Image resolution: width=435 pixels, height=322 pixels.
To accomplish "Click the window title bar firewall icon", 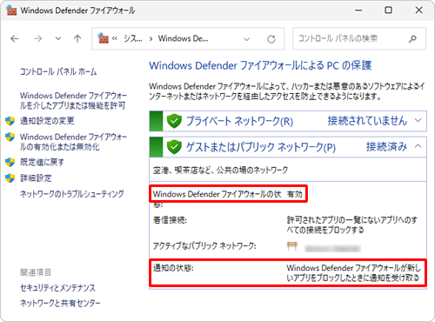I will coord(11,10).
